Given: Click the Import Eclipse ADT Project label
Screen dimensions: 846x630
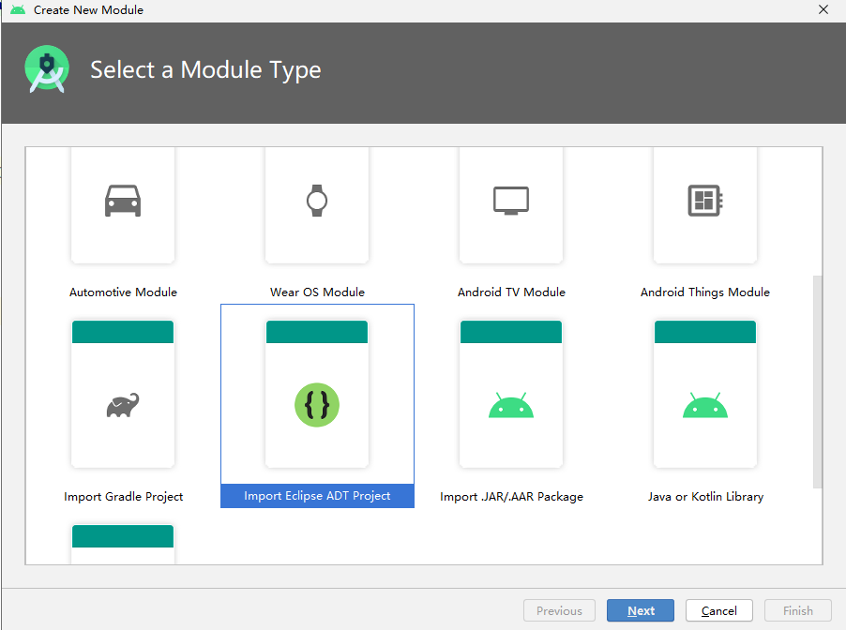Looking at the screenshot, I should [x=317, y=496].
